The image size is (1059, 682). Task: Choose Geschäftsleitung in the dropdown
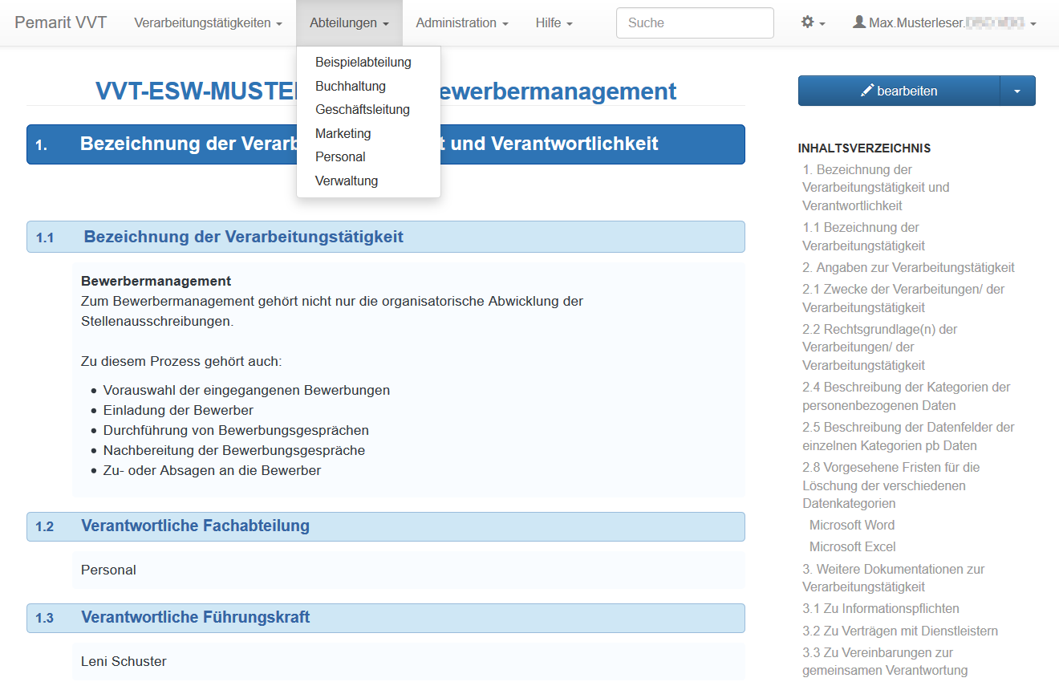pyautogui.click(x=362, y=110)
